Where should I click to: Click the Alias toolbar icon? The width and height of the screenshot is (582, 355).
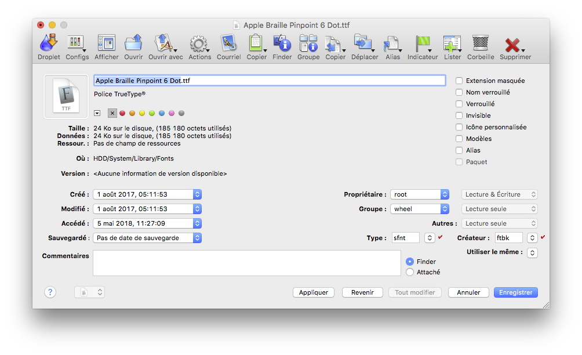tap(392, 44)
